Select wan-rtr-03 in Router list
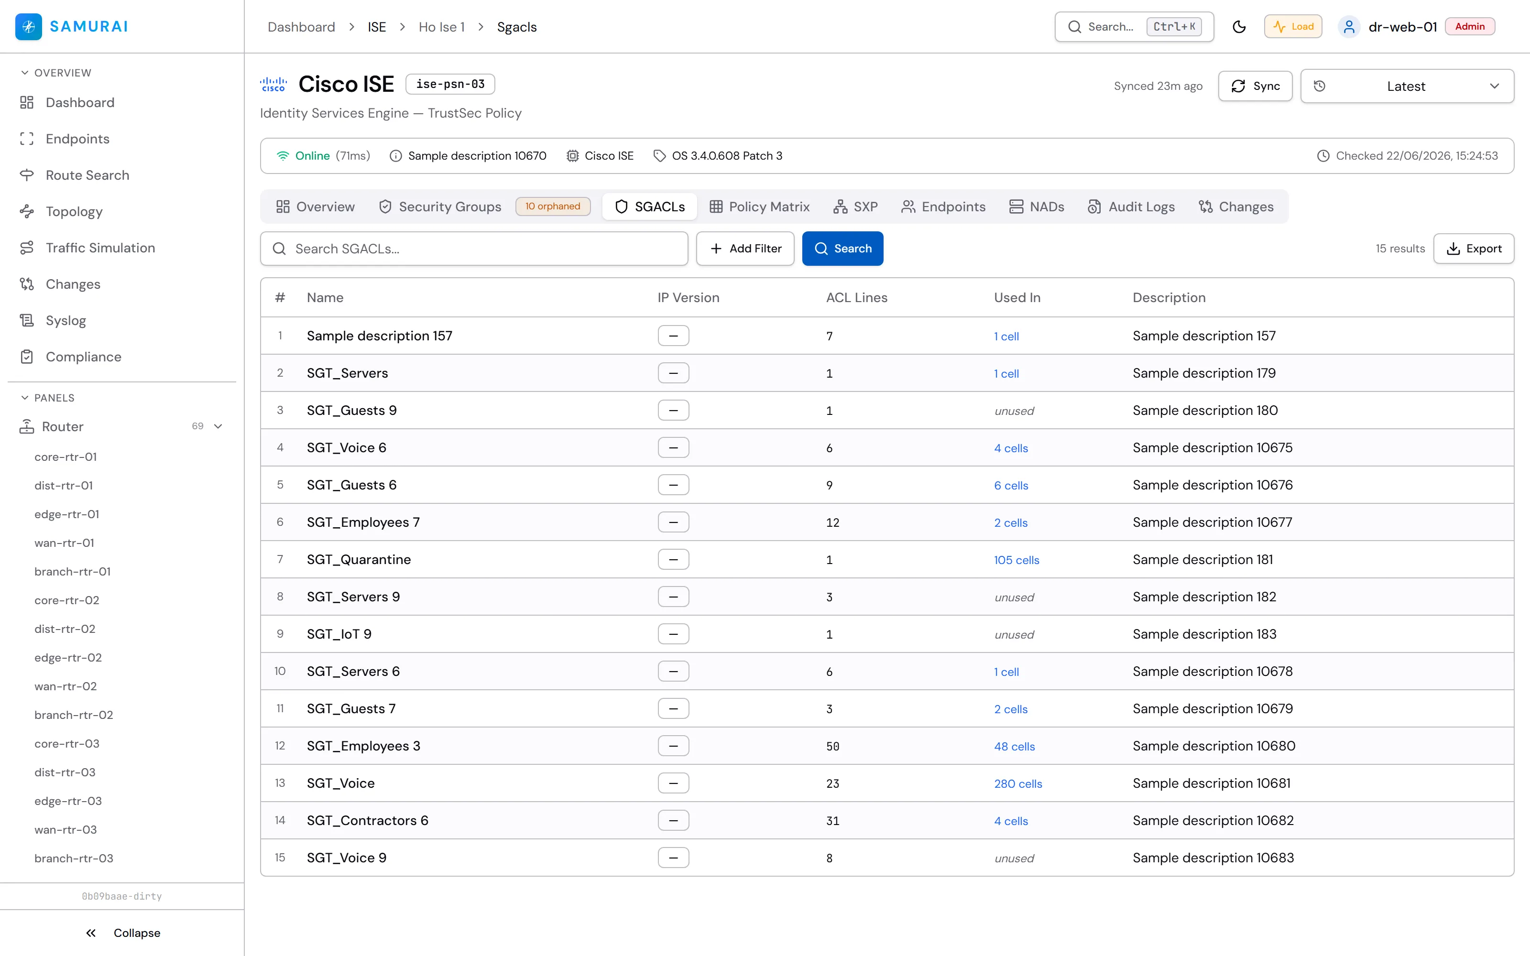The height and width of the screenshot is (956, 1530). [x=66, y=830]
